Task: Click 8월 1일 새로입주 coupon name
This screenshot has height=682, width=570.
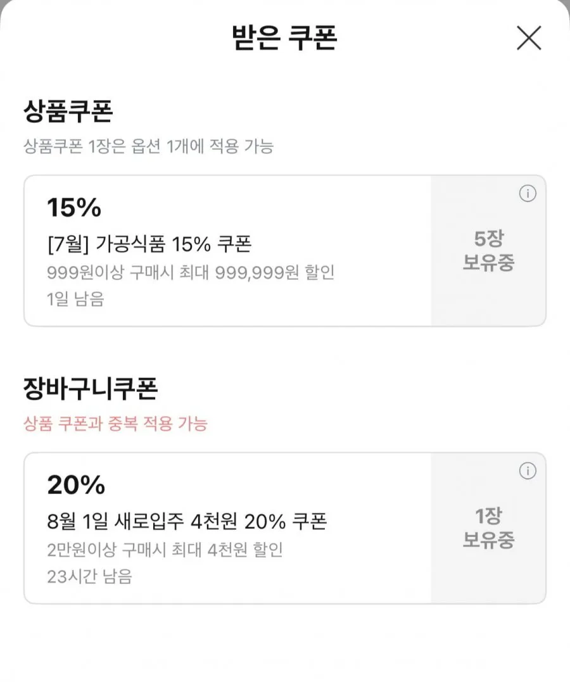Action: coord(187,521)
